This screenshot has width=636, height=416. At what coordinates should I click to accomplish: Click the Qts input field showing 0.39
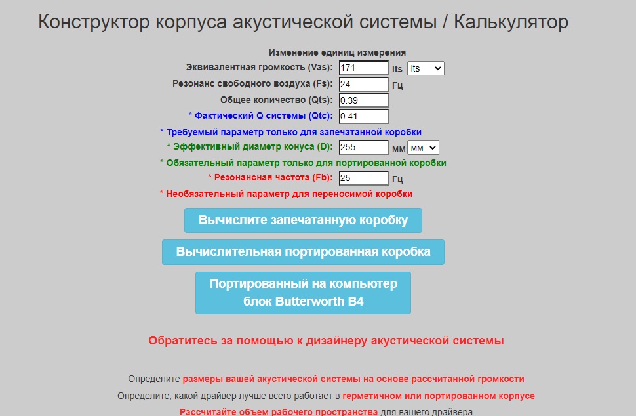(x=363, y=100)
